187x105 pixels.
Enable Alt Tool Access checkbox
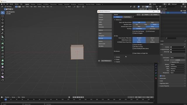click(146, 31)
